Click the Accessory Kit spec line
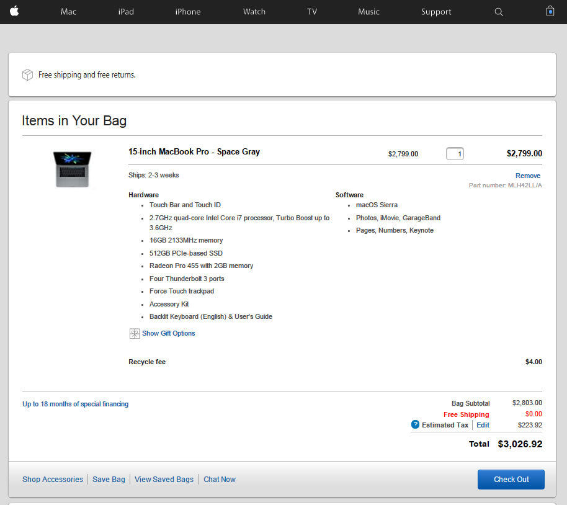 click(169, 304)
